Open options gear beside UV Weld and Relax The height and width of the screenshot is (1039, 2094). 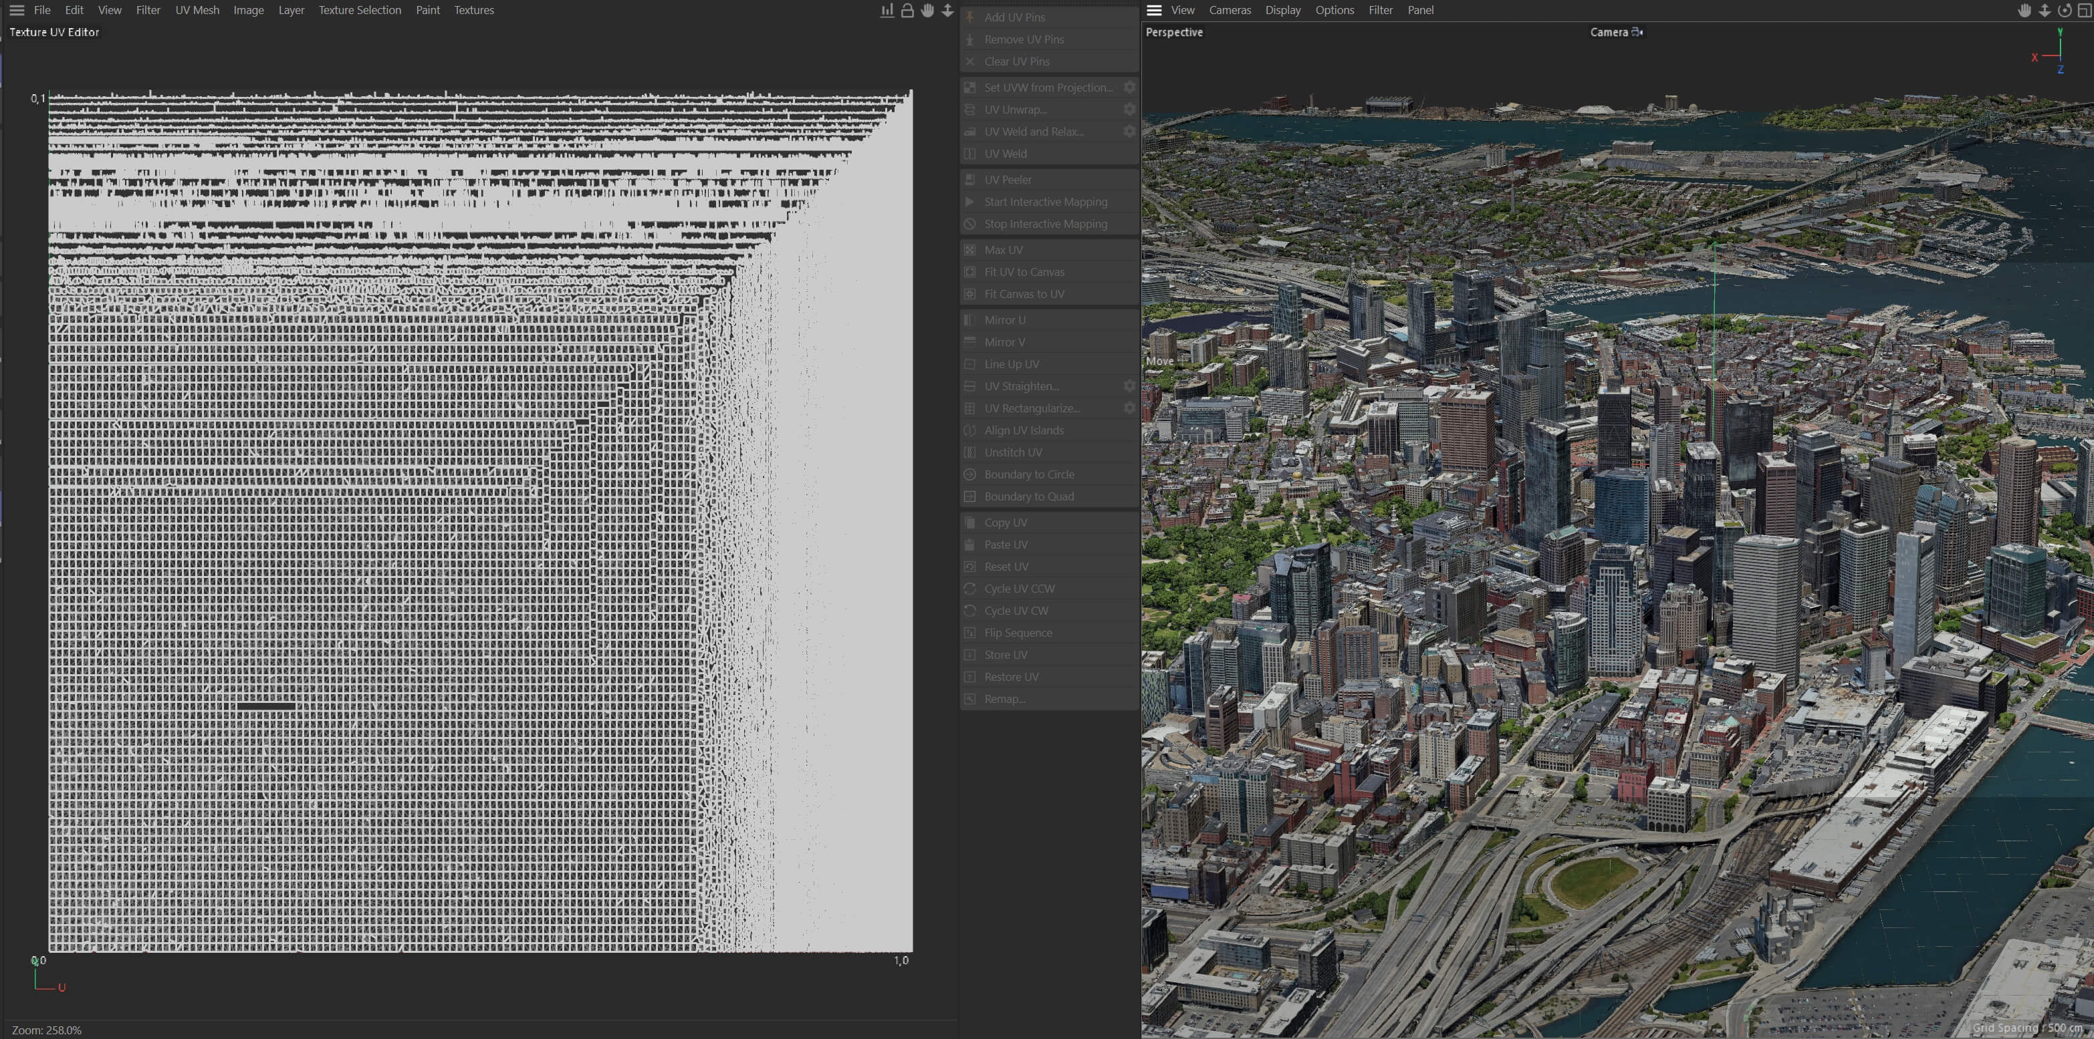click(x=1129, y=131)
